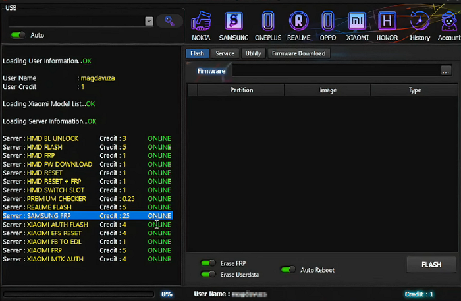This screenshot has width=461, height=301.
Task: Select the REALME FLASH server row
Action: coord(88,207)
